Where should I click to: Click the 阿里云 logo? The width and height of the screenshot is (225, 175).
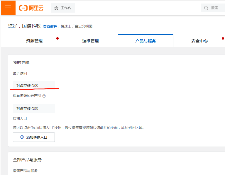31,8
